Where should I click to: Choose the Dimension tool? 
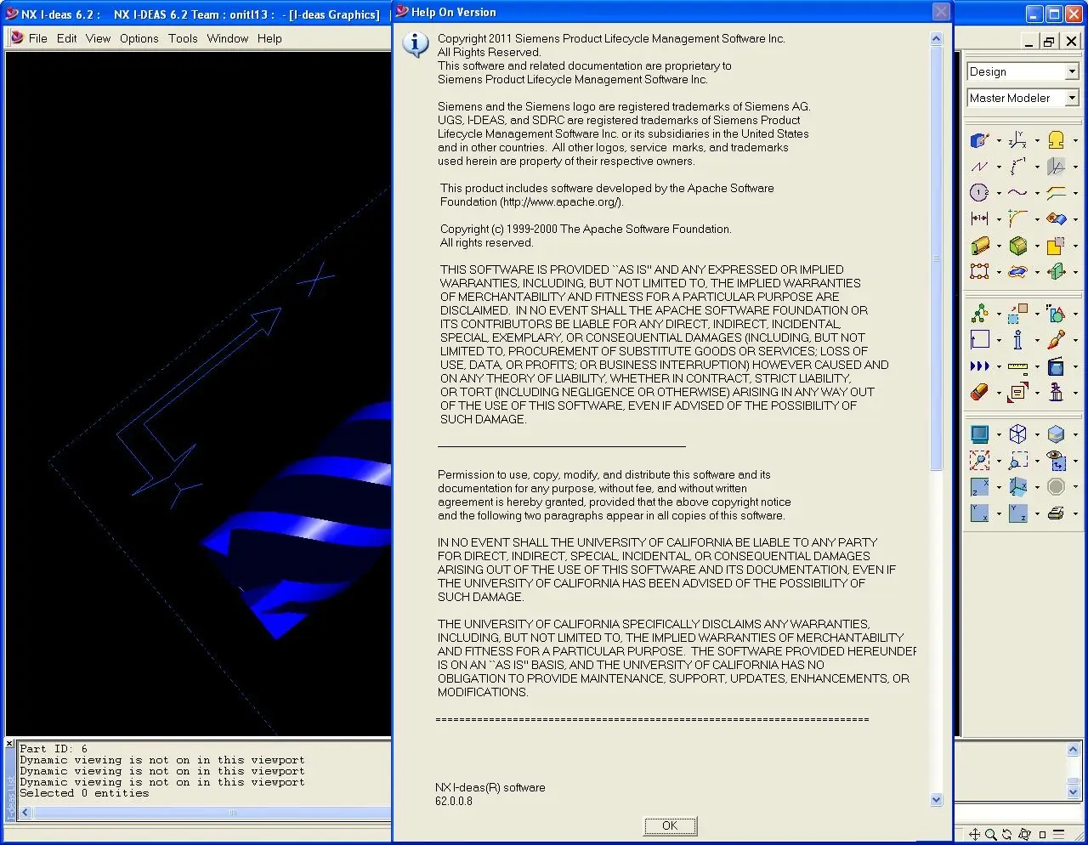pos(980,219)
